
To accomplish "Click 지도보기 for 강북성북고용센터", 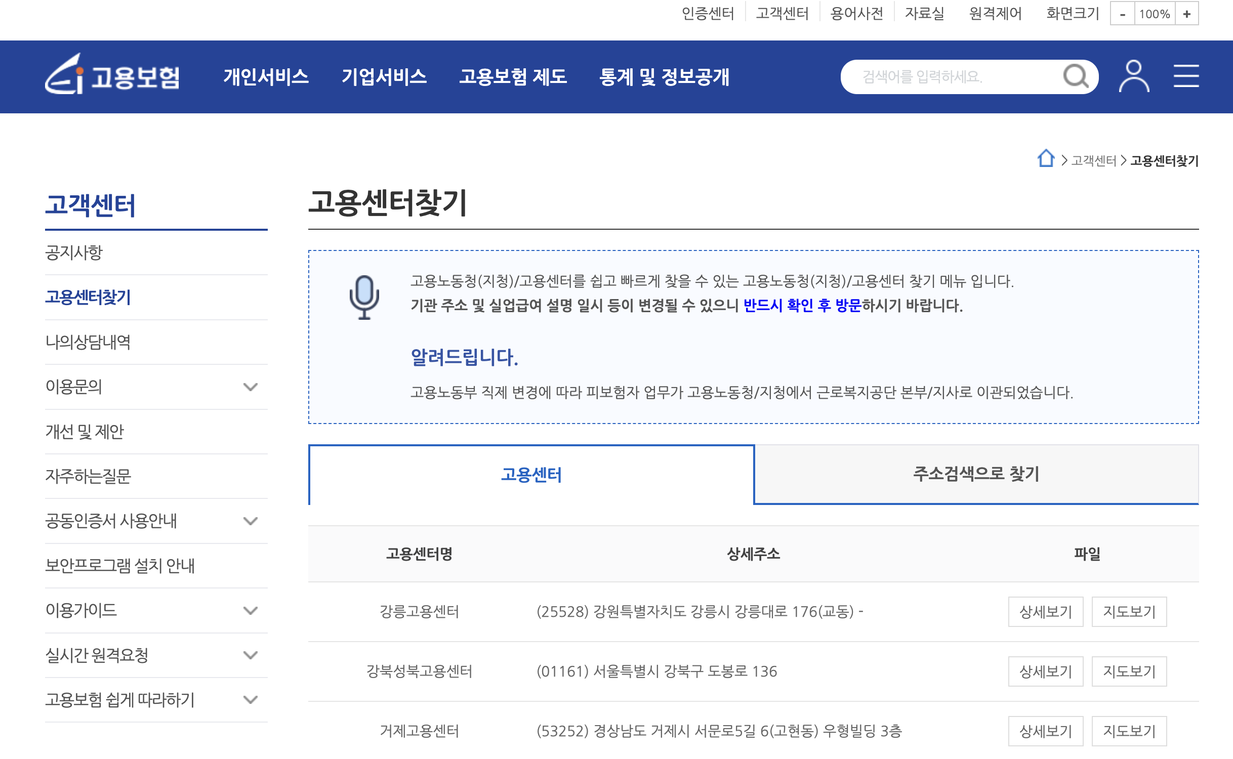I will click(1129, 671).
